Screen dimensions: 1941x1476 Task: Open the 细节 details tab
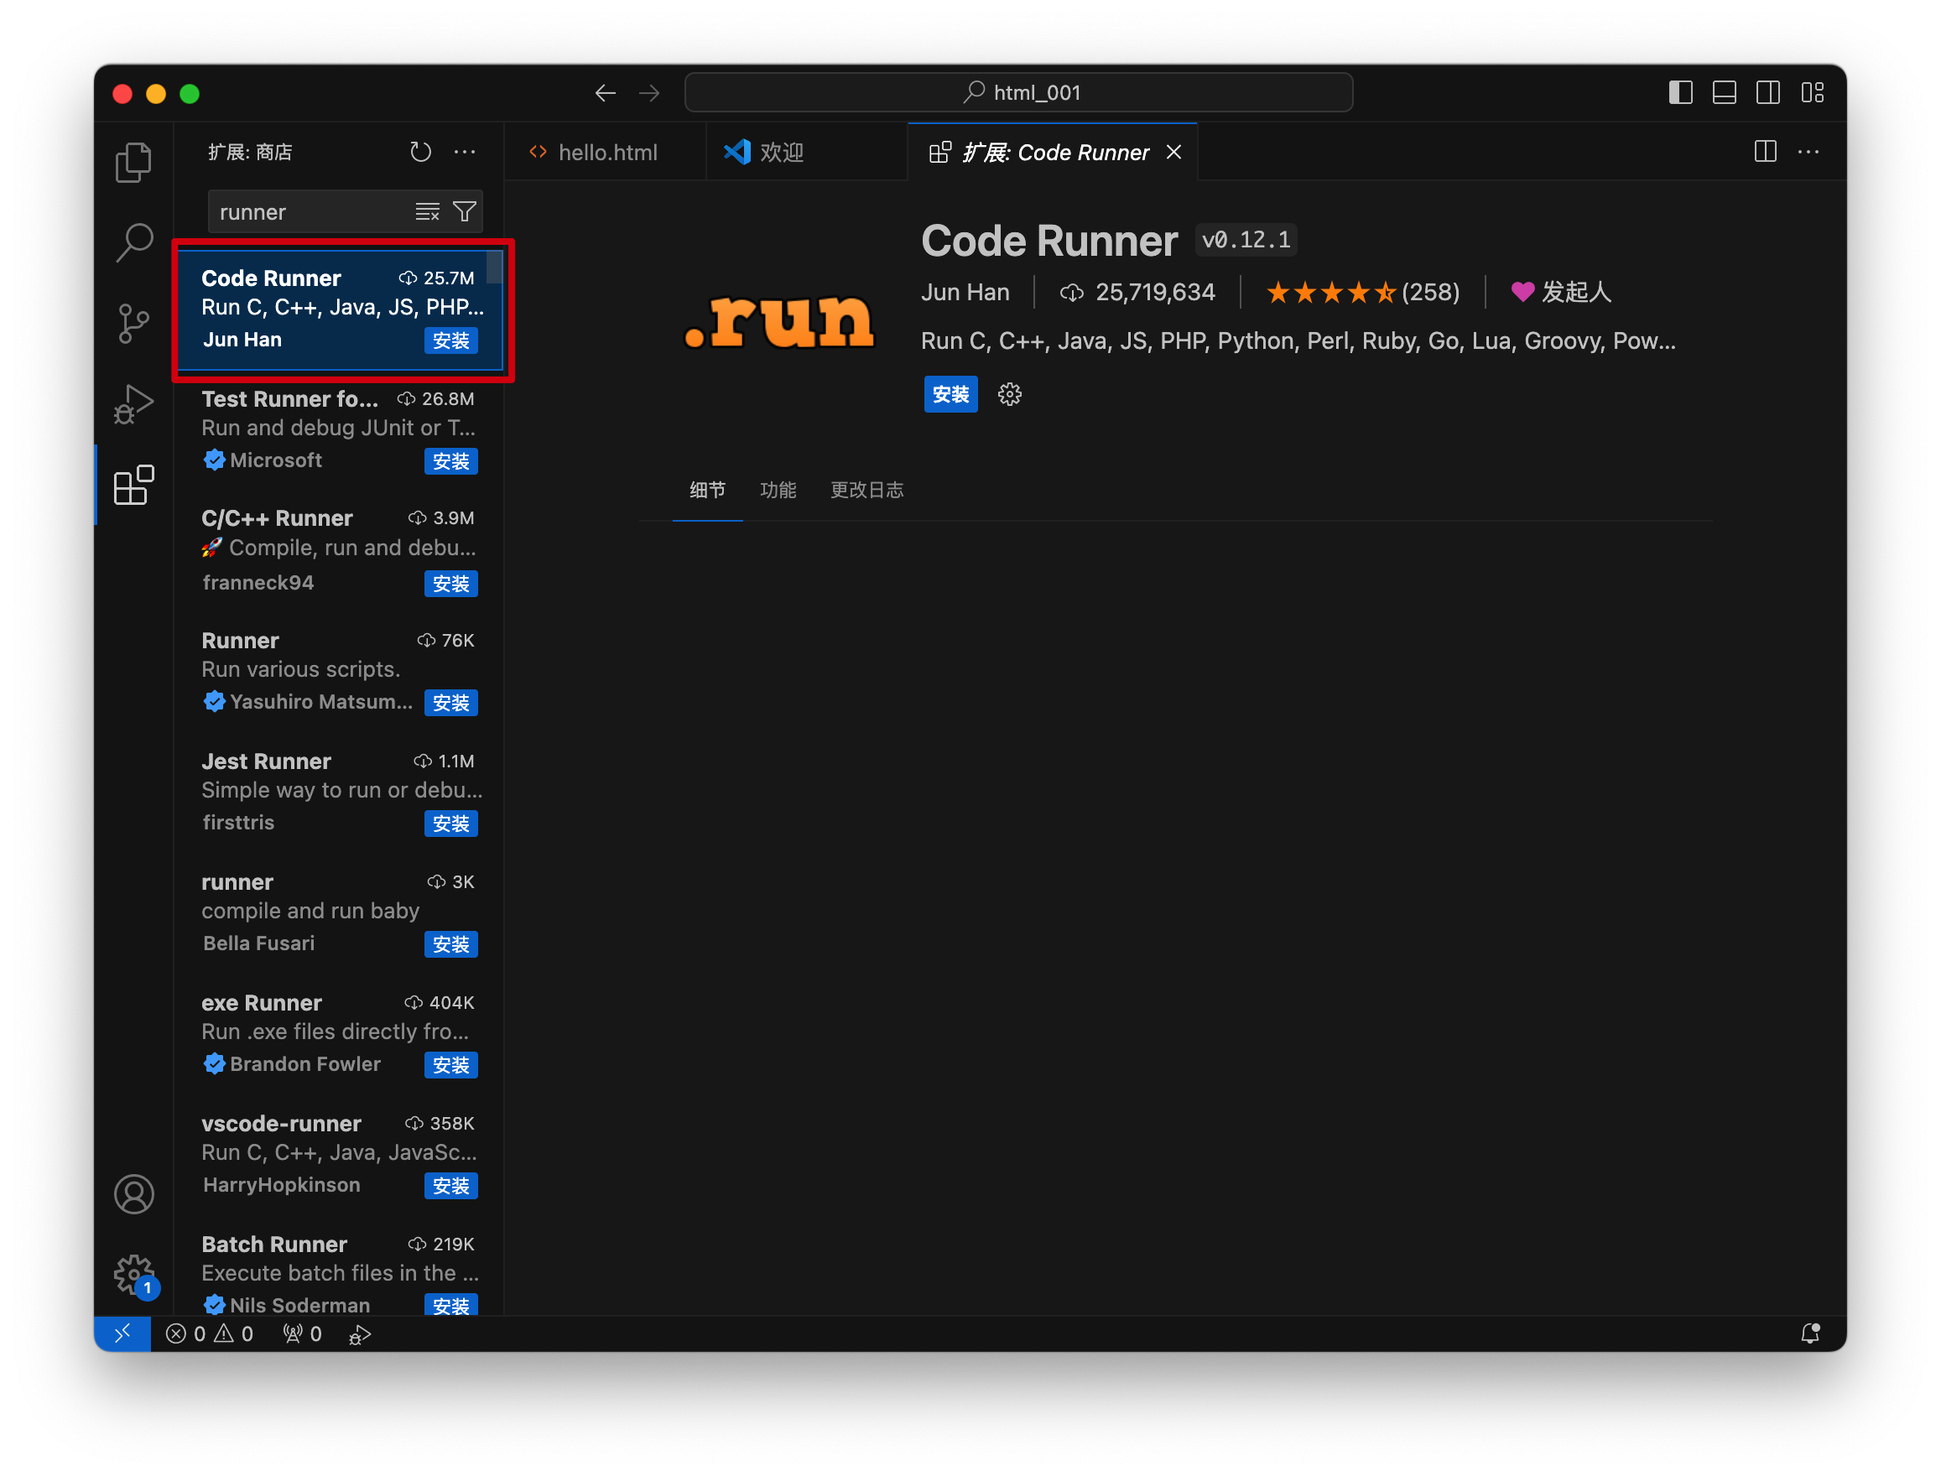click(707, 491)
